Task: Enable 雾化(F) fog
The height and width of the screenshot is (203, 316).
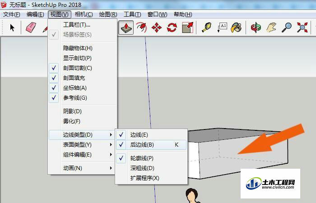Action: pyautogui.click(x=83, y=121)
